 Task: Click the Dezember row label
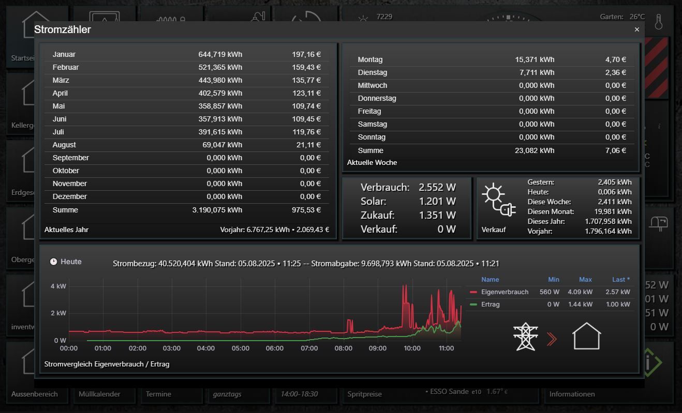click(70, 196)
